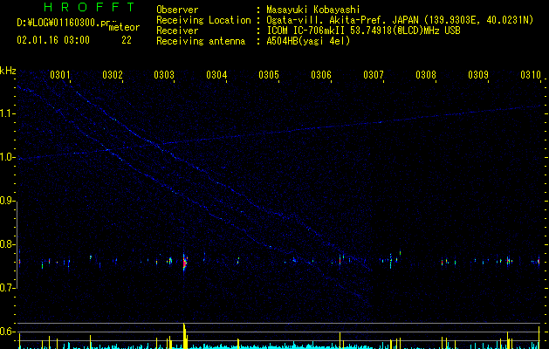Click the 0307 time marker
This screenshot has height=349, width=549.
pos(374,74)
